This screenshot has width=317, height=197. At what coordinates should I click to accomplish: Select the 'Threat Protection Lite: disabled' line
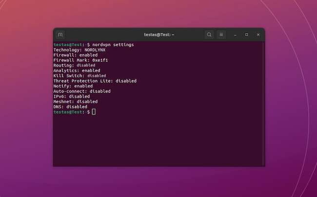click(x=95, y=81)
